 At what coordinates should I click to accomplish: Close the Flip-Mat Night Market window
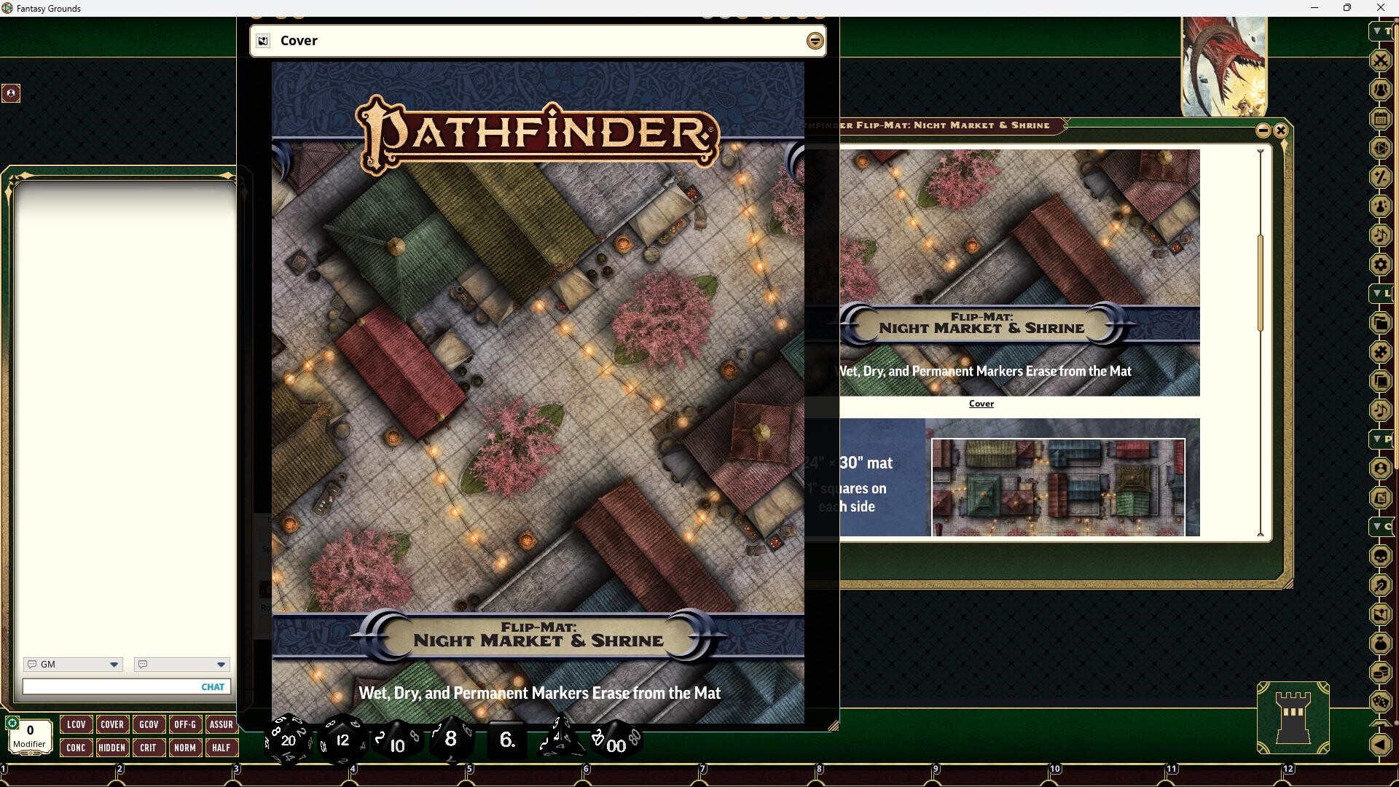click(x=1280, y=130)
